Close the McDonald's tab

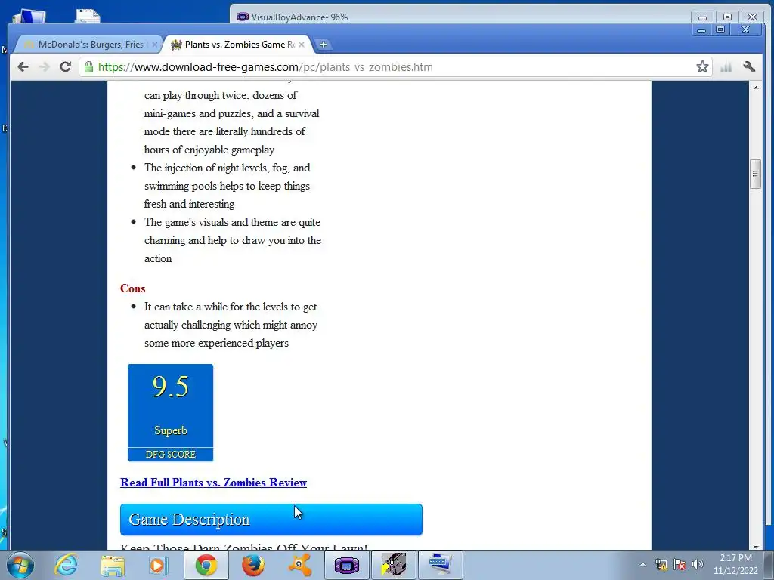pos(154,45)
